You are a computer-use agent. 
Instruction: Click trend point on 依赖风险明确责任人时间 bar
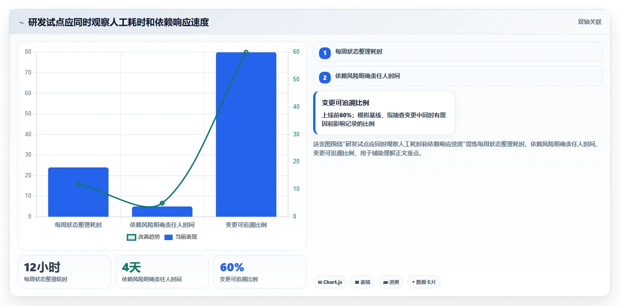click(x=162, y=203)
